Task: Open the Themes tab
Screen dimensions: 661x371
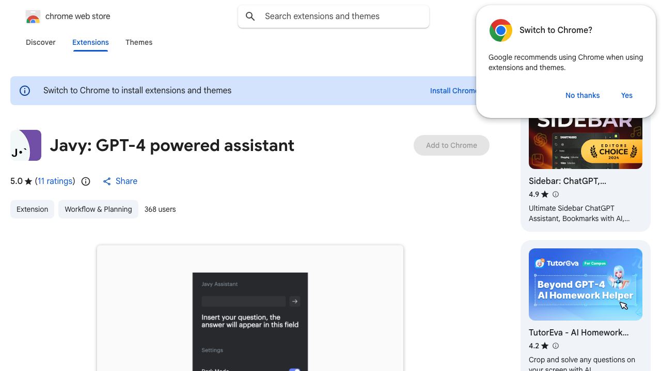Action: 139,42
